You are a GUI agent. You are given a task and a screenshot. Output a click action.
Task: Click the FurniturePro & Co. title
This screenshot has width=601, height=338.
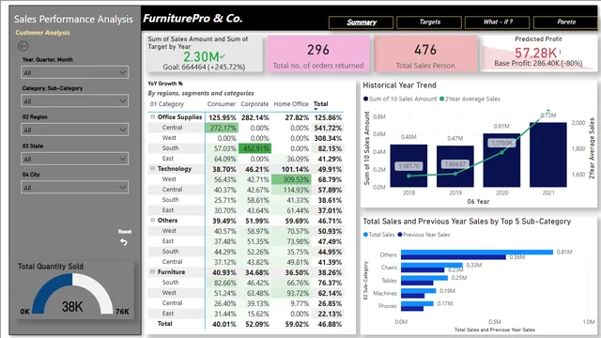(x=193, y=18)
